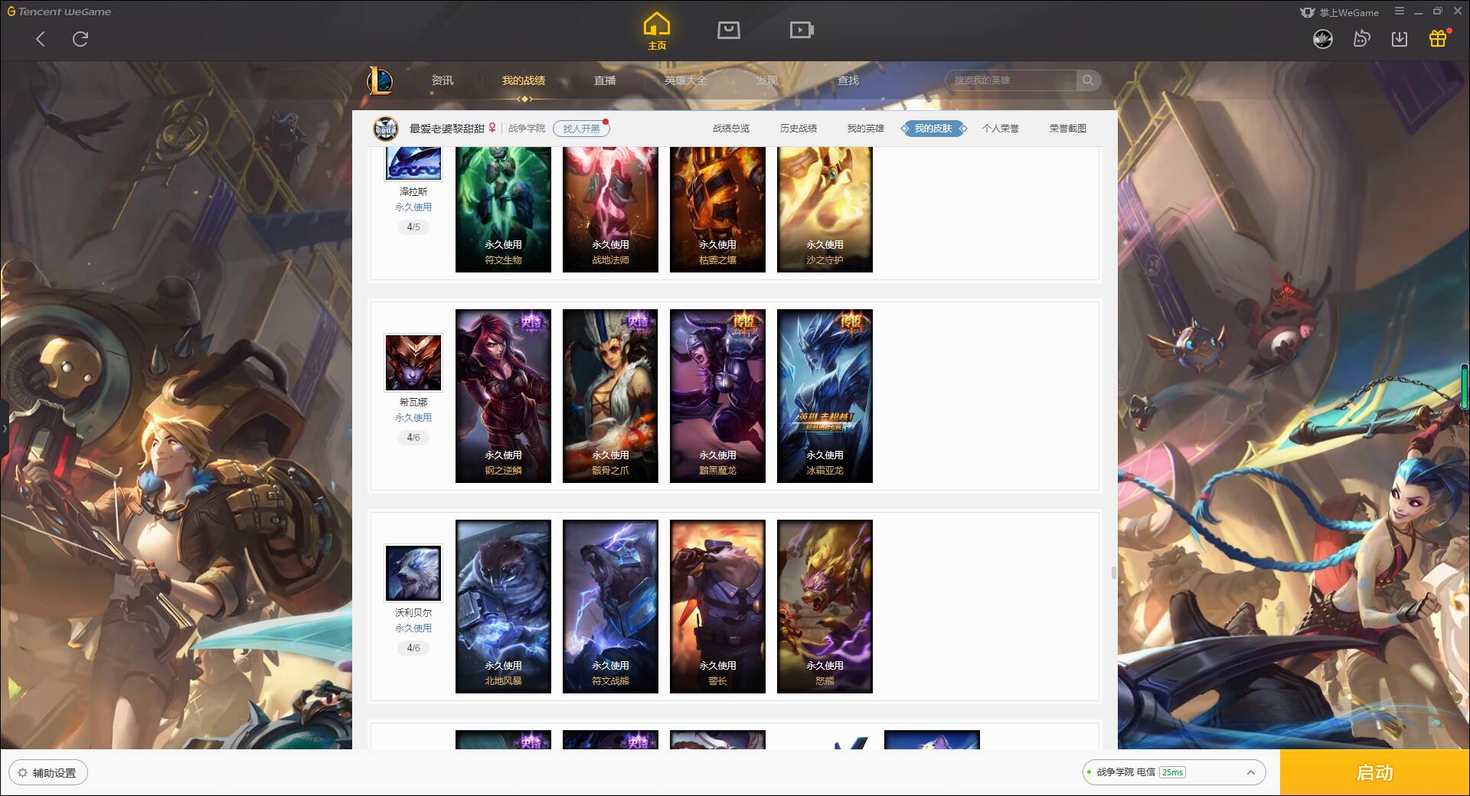Screen dimensions: 1470x796
Task: Open the video icon in top bar
Action: click(801, 30)
